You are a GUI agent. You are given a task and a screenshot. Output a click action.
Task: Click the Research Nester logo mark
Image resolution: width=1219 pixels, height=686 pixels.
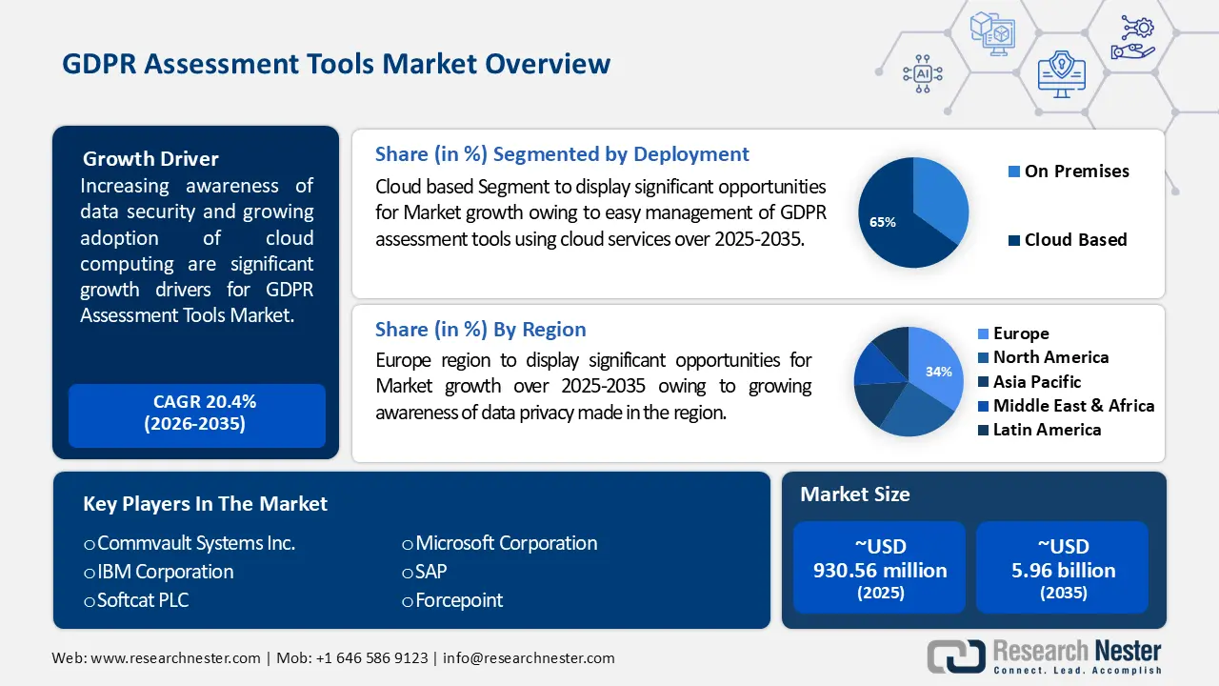[x=955, y=657]
